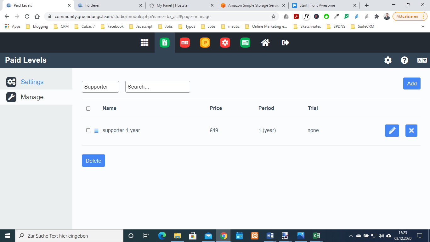Screen dimensions: 430x242
Task: Delete supporter-1-year using the X icon
Action: (x=411, y=130)
